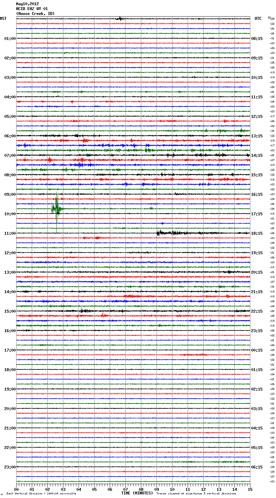Click the (Moose Creek, ID) station name
This screenshot has height=498, width=276.
tap(35, 14)
